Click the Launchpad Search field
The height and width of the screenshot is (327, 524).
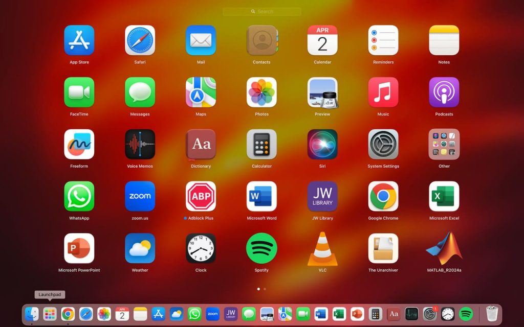click(x=261, y=11)
